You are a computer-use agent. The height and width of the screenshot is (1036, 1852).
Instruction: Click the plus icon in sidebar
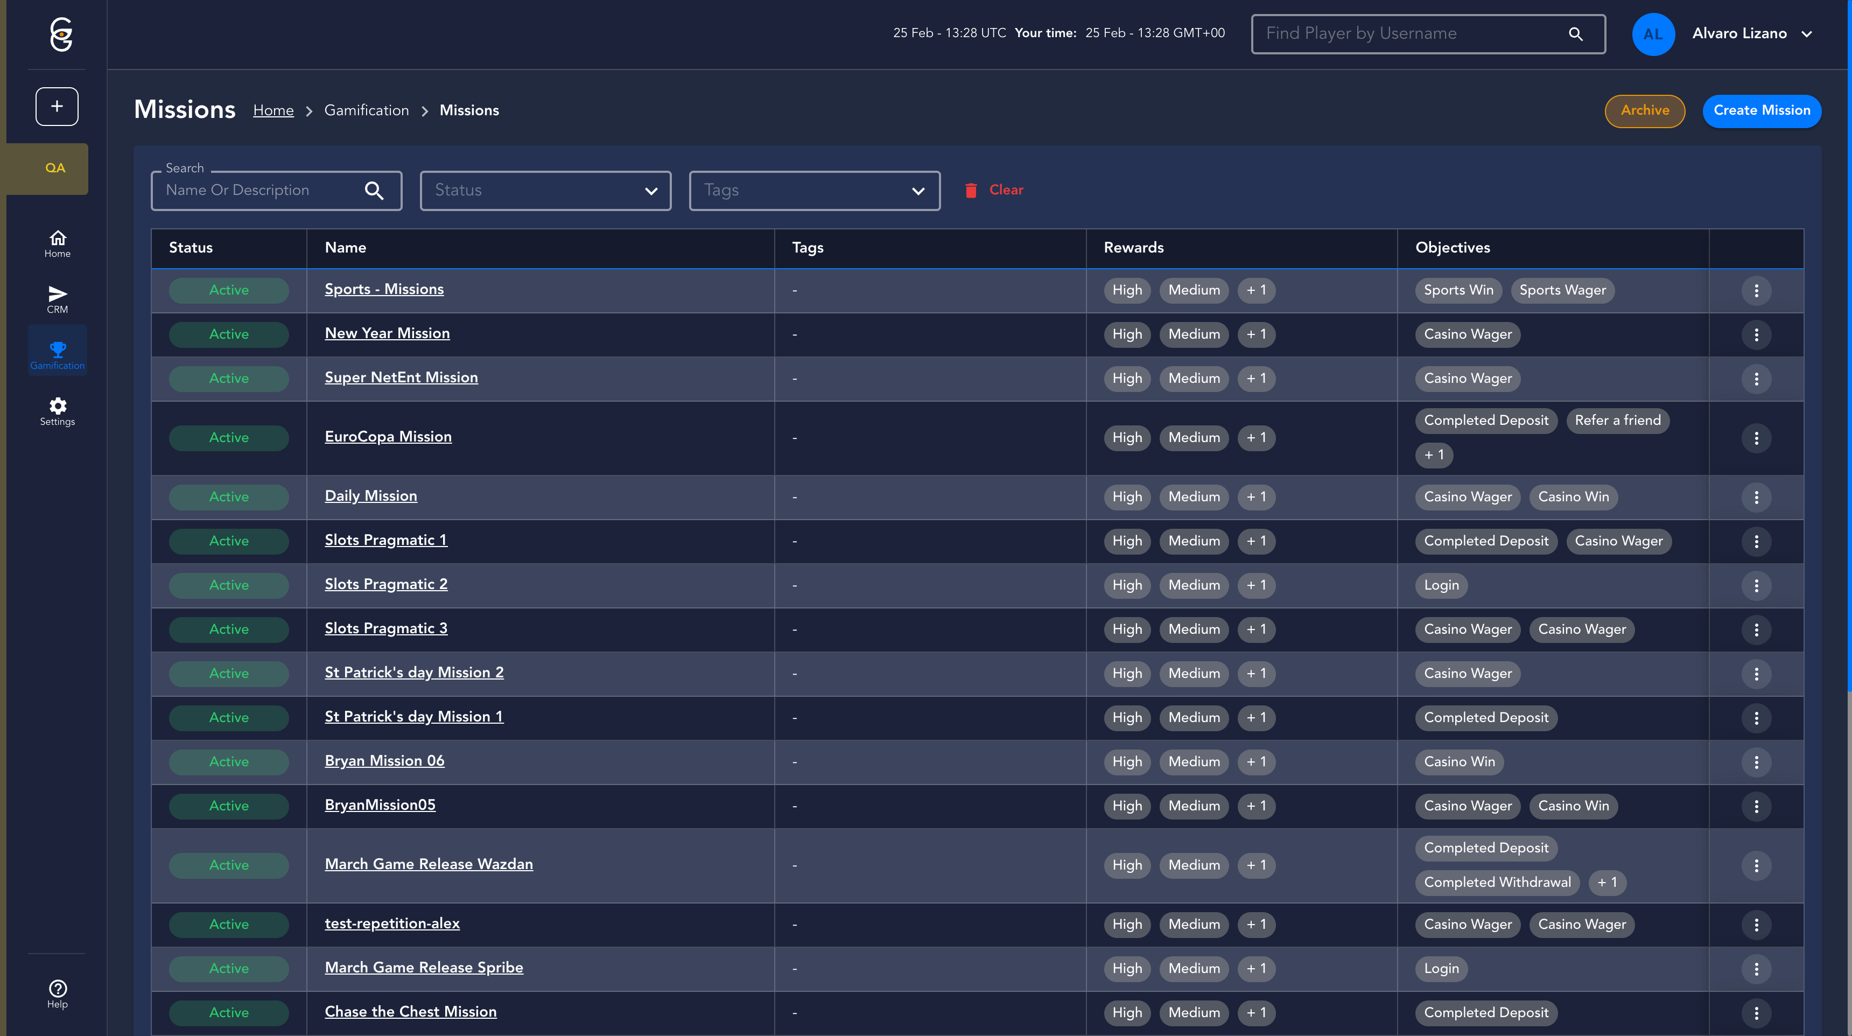(57, 107)
